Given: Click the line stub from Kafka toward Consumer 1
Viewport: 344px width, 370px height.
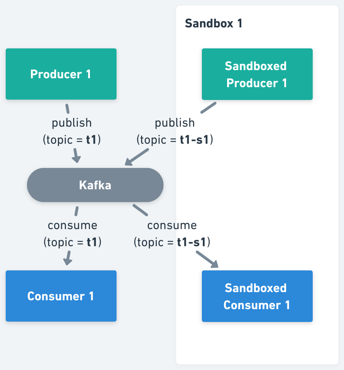Looking at the screenshot, I should pos(76,211).
